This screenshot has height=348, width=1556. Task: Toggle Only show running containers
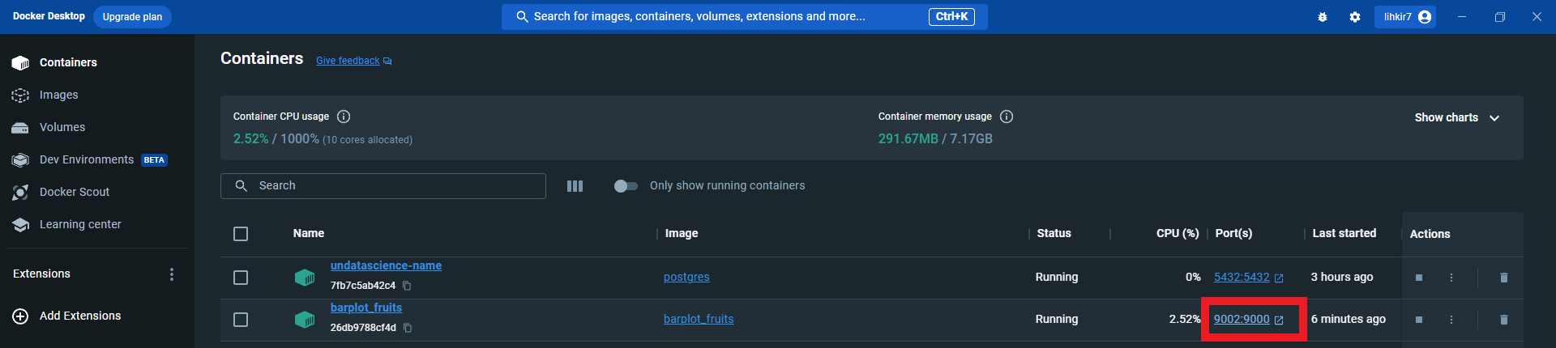[x=626, y=186]
